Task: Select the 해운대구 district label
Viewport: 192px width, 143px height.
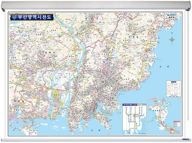Action: 125,79
